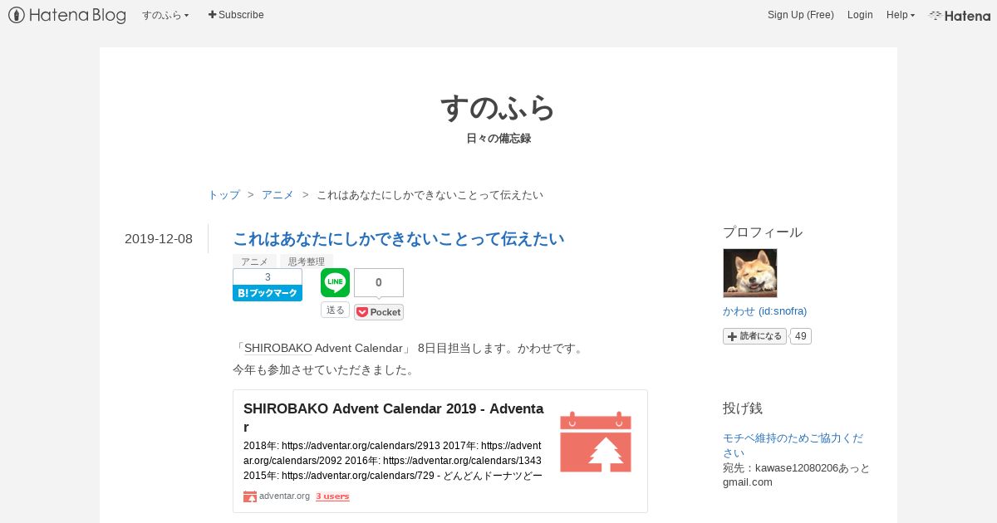The width and height of the screenshot is (997, 523).
Task: Open the Login link
Action: (x=860, y=15)
